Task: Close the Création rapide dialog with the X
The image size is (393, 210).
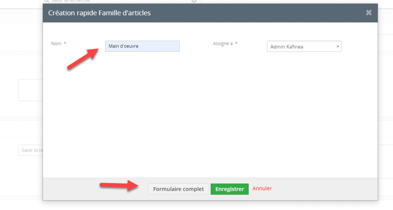Action: point(369,13)
